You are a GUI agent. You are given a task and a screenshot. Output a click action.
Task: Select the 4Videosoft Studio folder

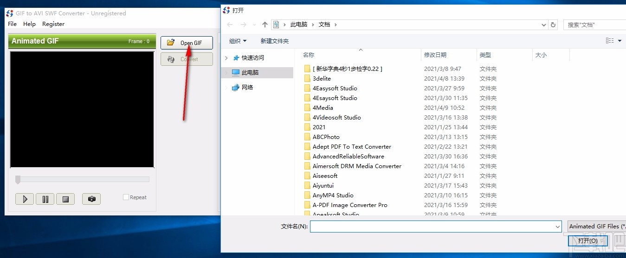pyautogui.click(x=337, y=117)
